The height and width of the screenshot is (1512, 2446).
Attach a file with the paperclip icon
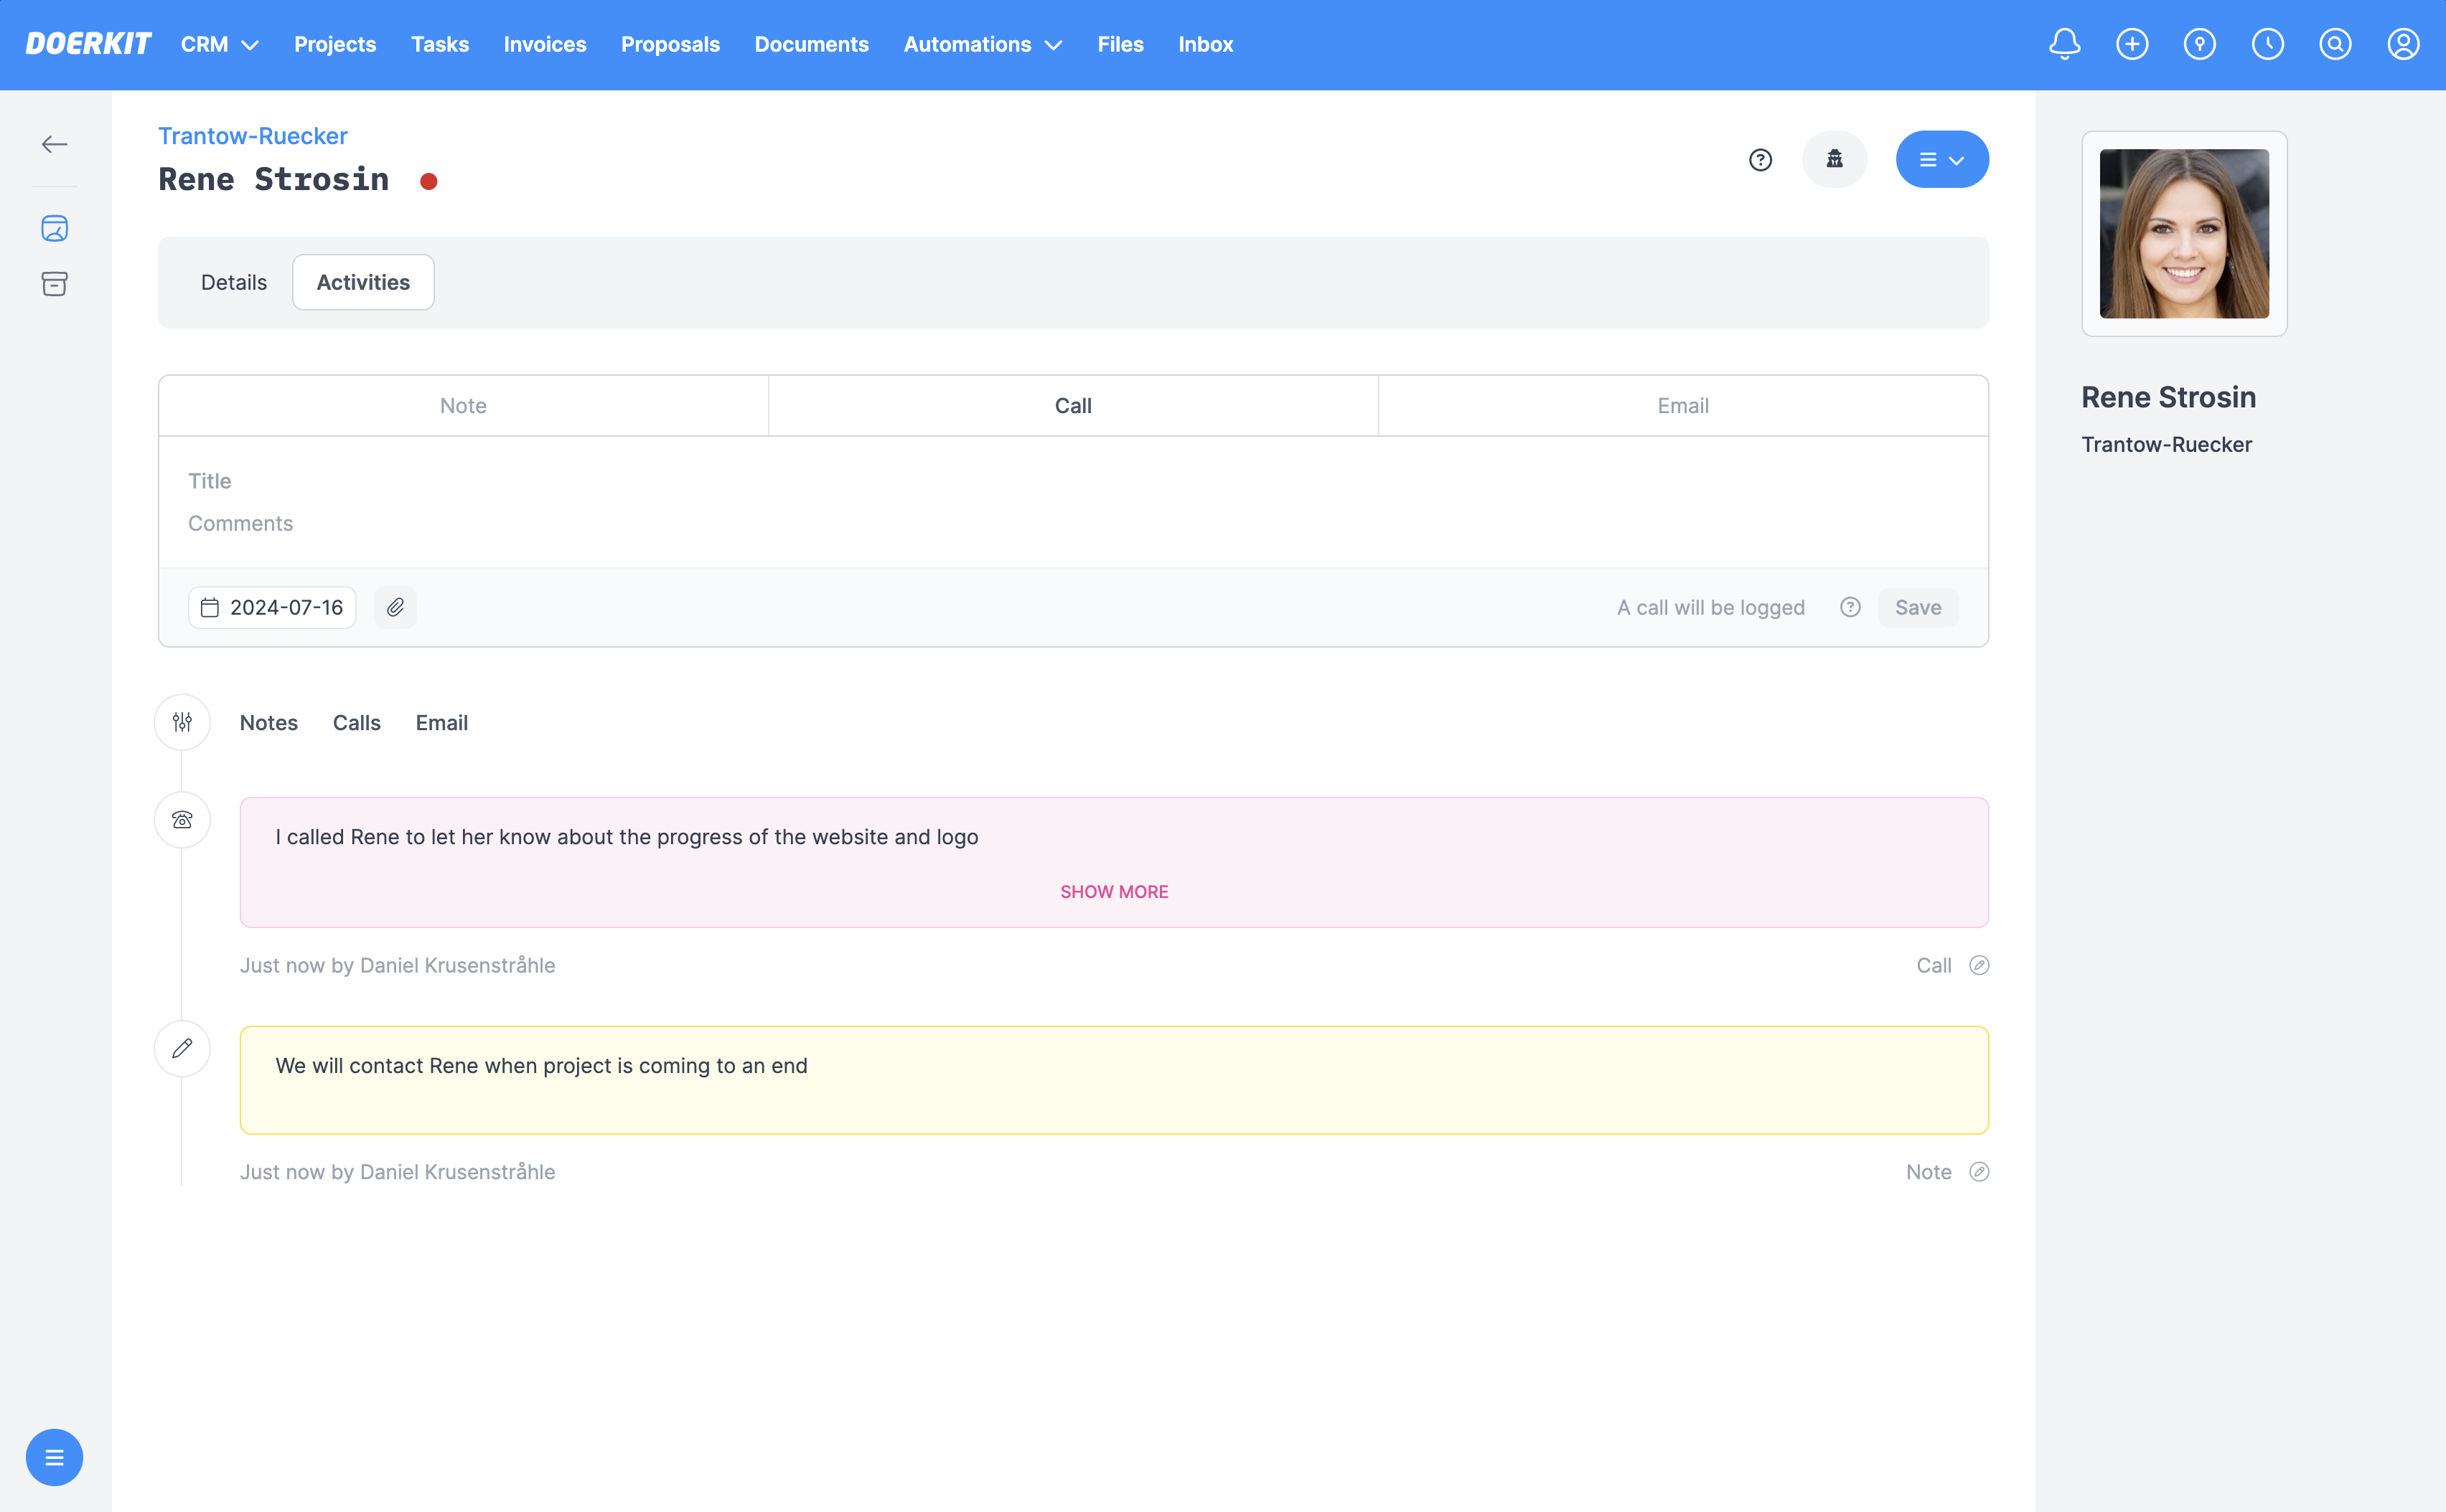click(395, 607)
